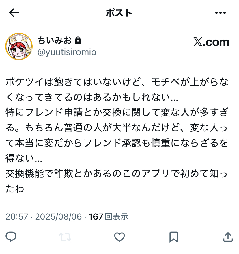Tap the reply speech bubble icon

(x=11, y=237)
